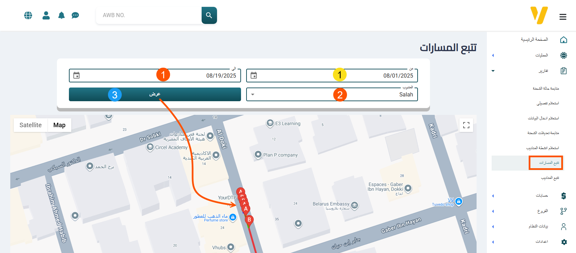Expand the العمليات sidebar section
This screenshot has width=576, height=253.
click(493, 55)
